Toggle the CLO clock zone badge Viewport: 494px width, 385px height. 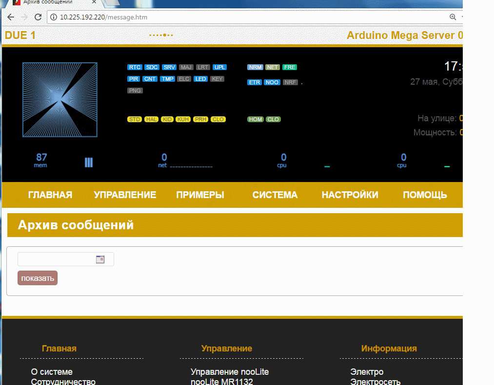pyautogui.click(x=273, y=119)
